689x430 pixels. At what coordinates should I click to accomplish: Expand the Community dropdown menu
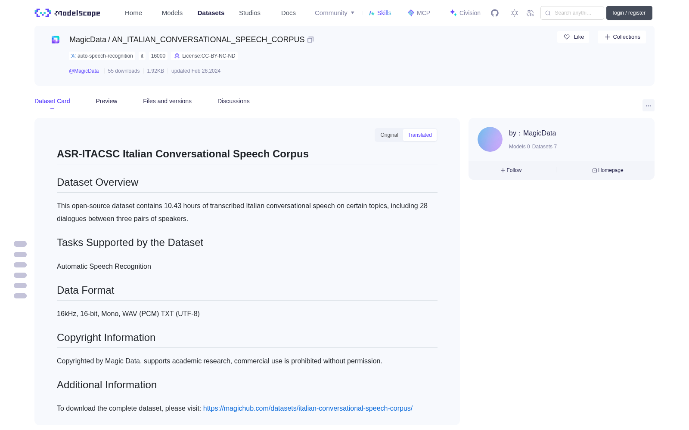click(335, 13)
